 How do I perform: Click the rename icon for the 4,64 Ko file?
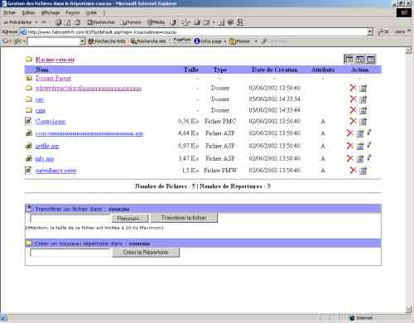360,133
